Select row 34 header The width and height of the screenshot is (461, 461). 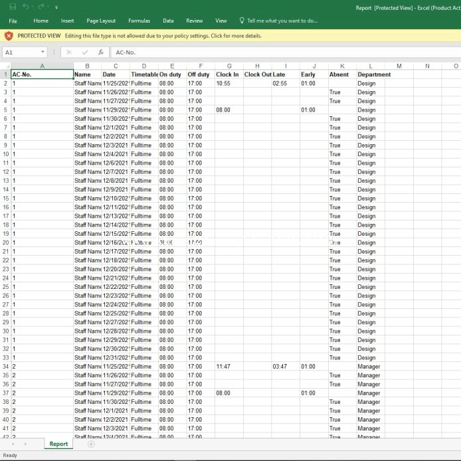click(x=5, y=367)
